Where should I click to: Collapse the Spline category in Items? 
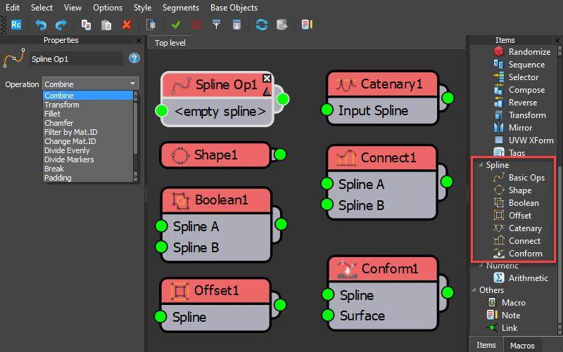(x=479, y=165)
